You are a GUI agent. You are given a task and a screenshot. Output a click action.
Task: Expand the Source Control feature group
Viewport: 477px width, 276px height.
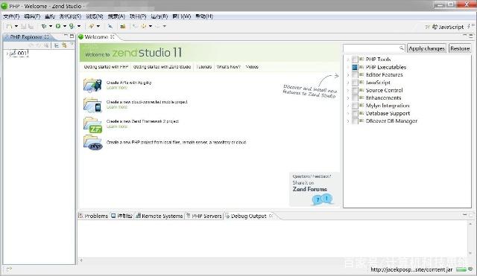[x=348, y=90]
